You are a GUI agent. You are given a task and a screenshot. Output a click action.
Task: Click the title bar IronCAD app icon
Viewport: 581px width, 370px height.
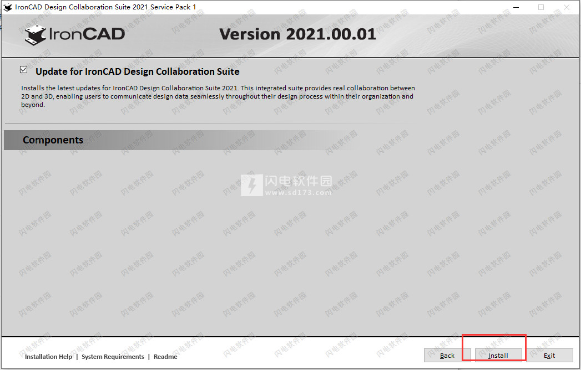click(x=7, y=7)
